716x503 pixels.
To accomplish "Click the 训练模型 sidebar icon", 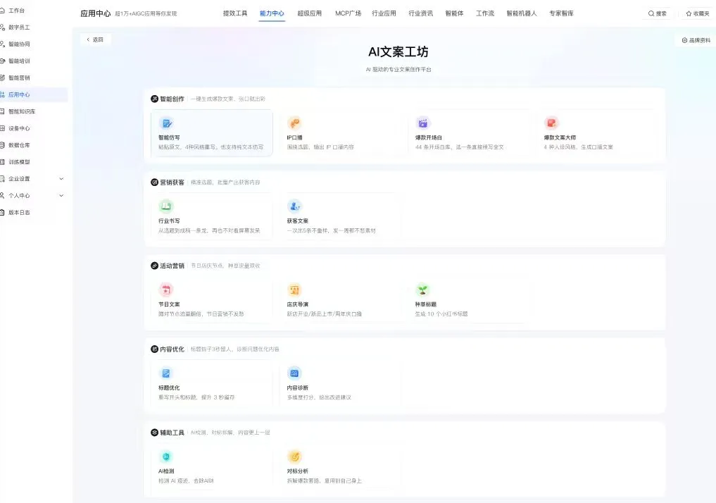I will [2, 162].
